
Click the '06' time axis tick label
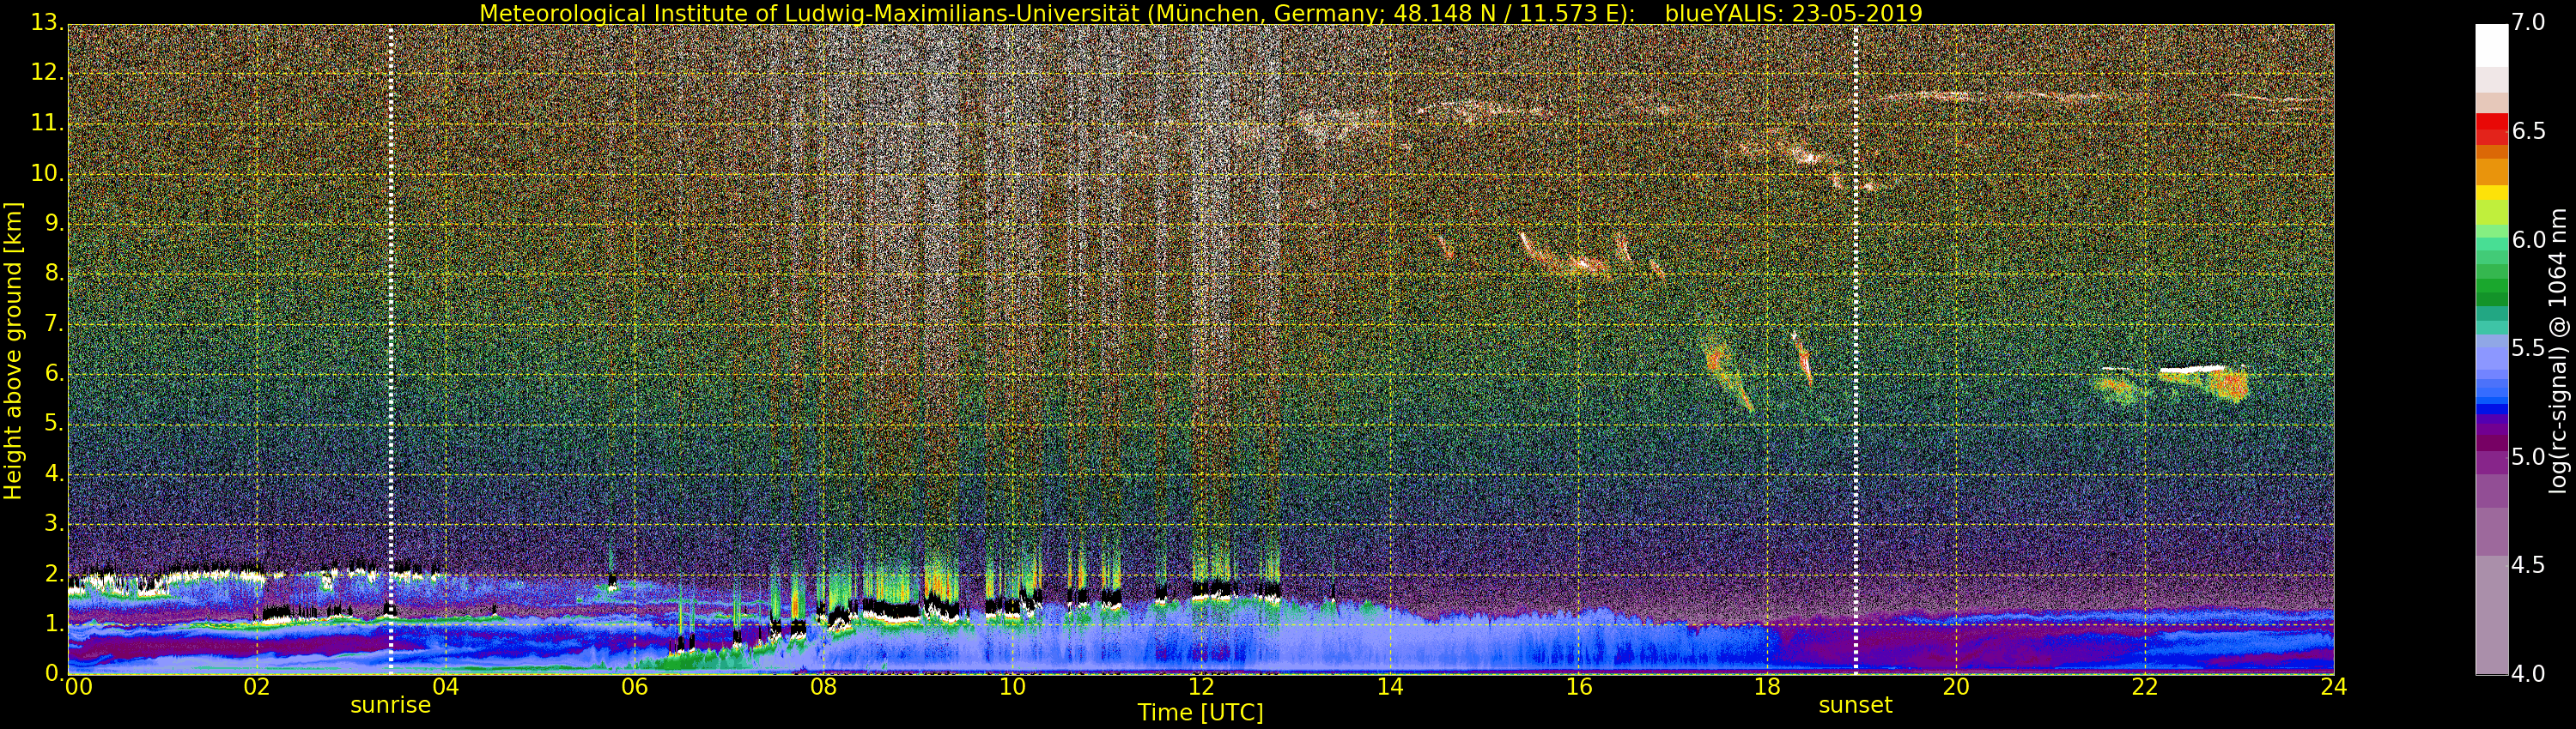pos(634,687)
